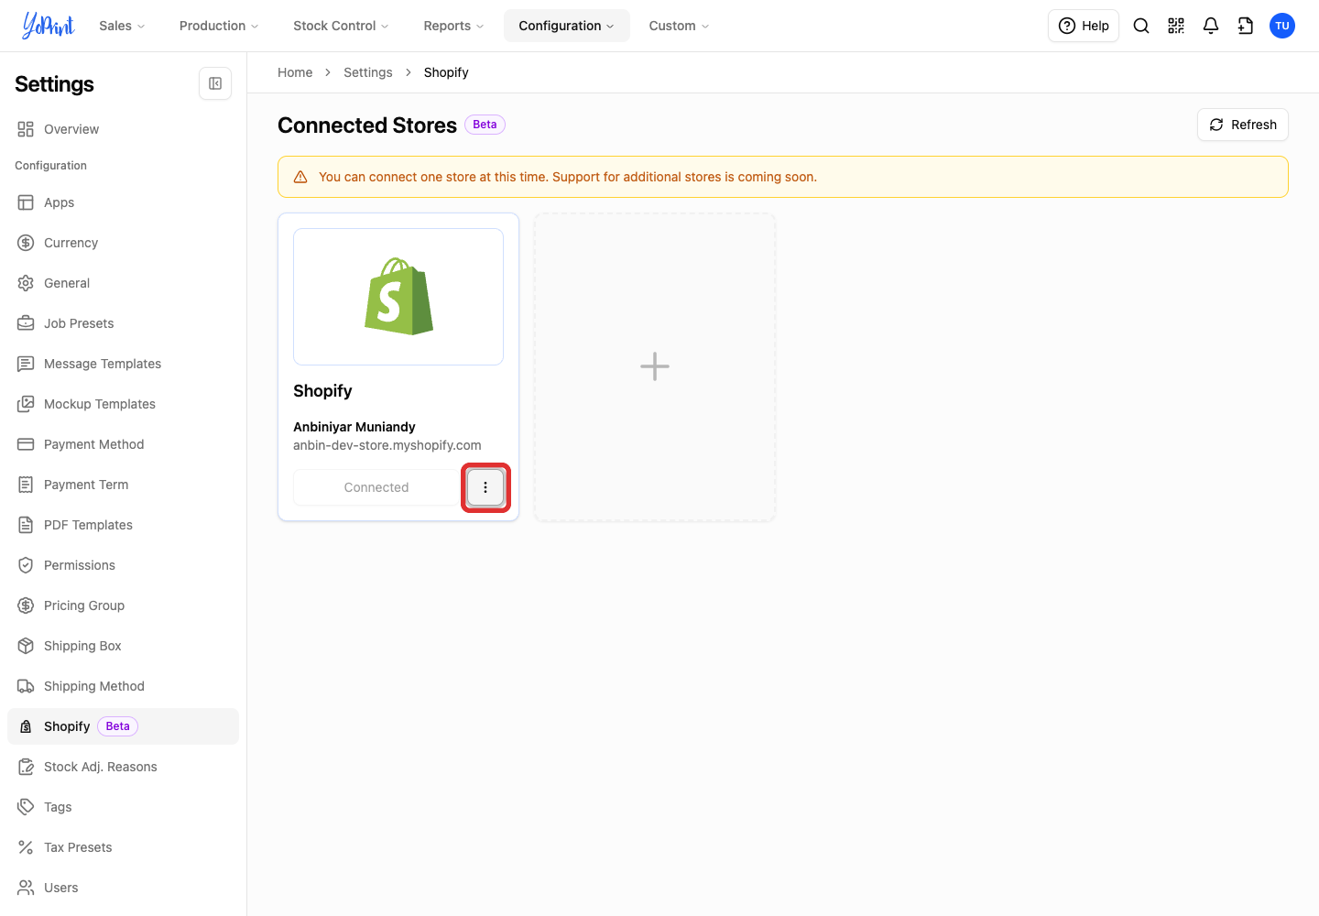Image resolution: width=1319 pixels, height=916 pixels.
Task: Expand the Custom menu
Action: coord(679,26)
